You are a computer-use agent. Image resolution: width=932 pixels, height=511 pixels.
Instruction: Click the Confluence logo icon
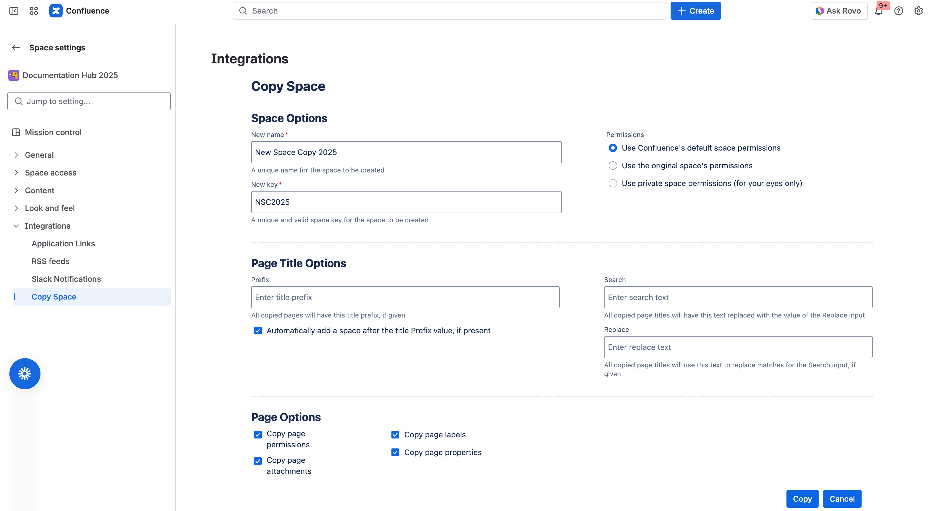coord(56,11)
